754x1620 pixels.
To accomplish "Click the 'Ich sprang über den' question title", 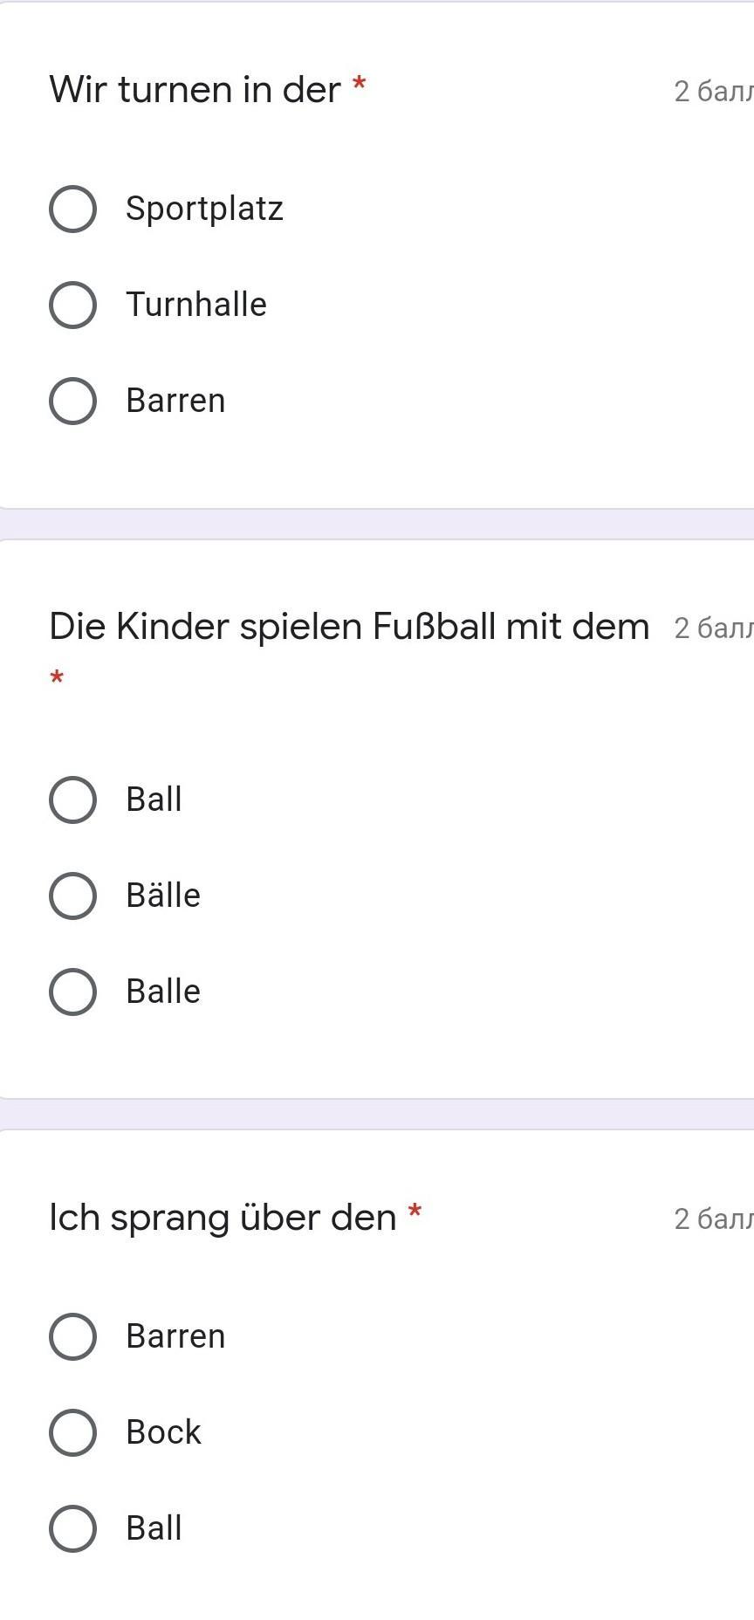I will [x=223, y=1218].
